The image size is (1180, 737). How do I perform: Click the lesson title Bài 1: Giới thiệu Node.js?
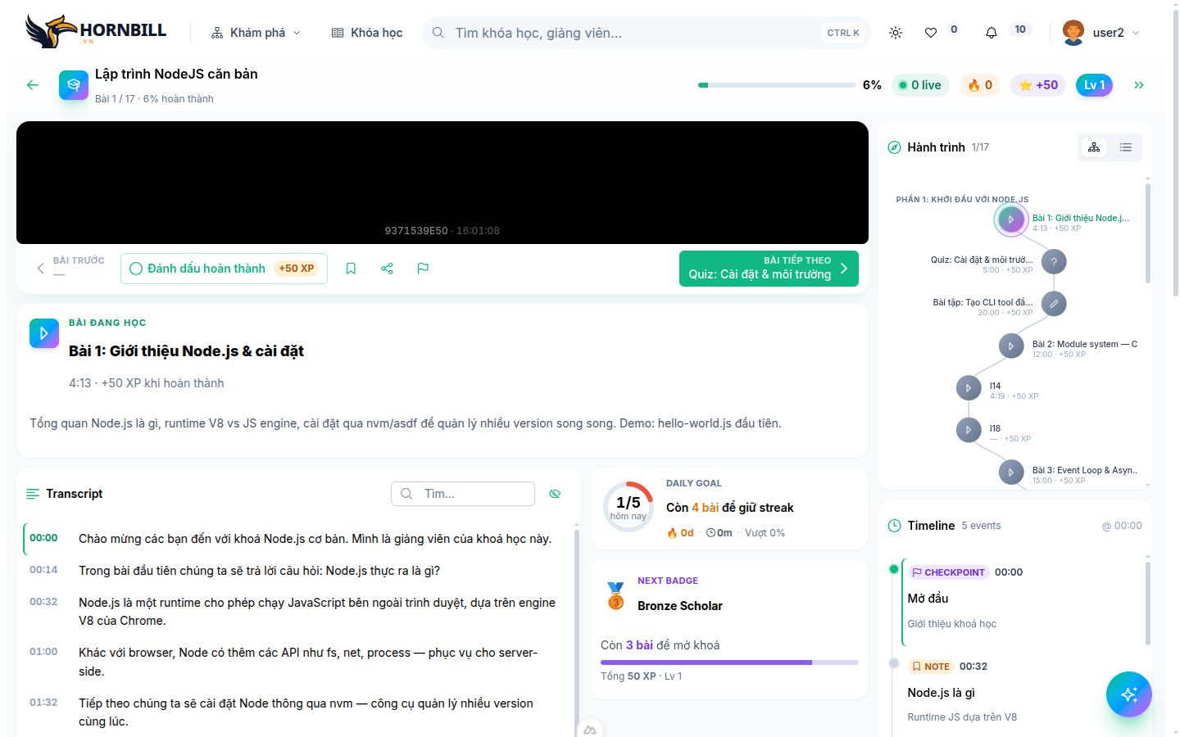click(x=186, y=351)
